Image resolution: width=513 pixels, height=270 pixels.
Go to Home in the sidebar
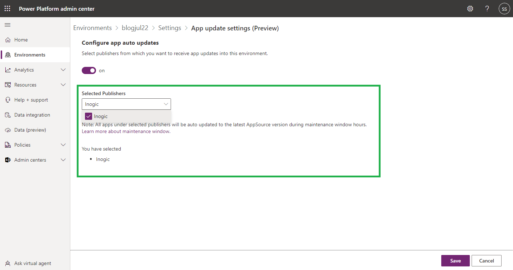click(35, 40)
